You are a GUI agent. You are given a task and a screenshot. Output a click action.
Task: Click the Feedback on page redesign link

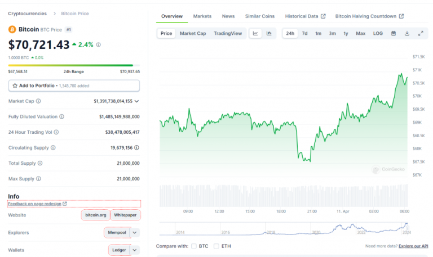[34, 204]
